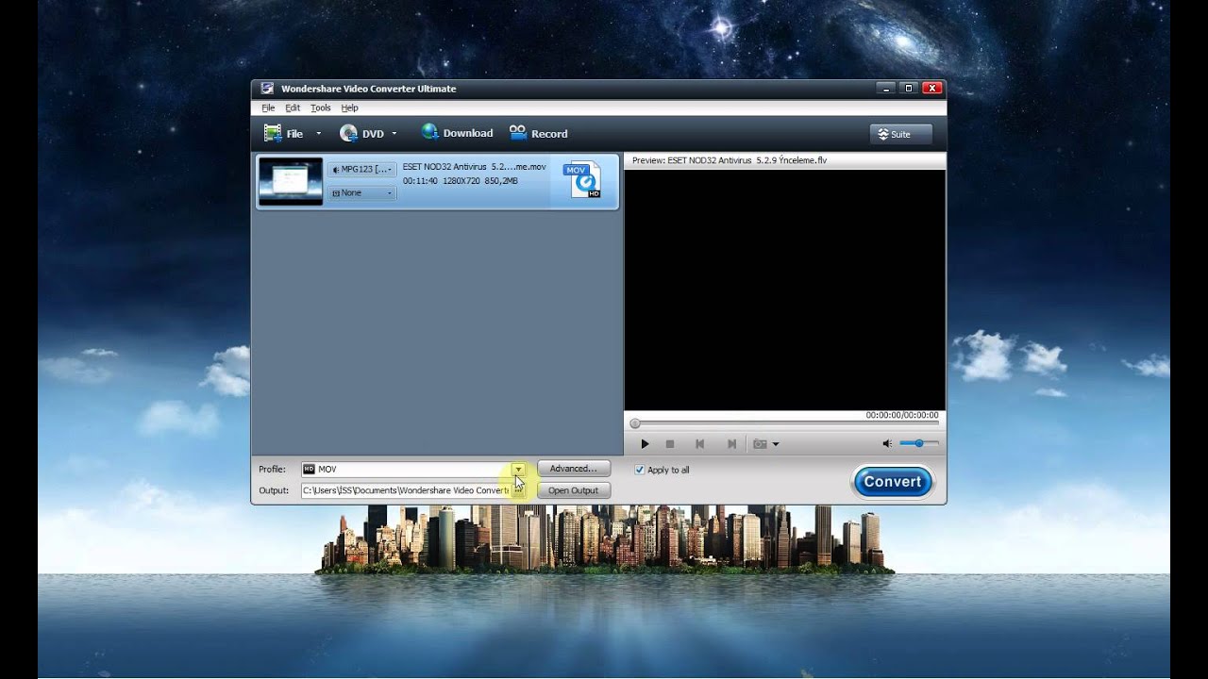
Task: Open the Suite button
Action: coord(900,134)
